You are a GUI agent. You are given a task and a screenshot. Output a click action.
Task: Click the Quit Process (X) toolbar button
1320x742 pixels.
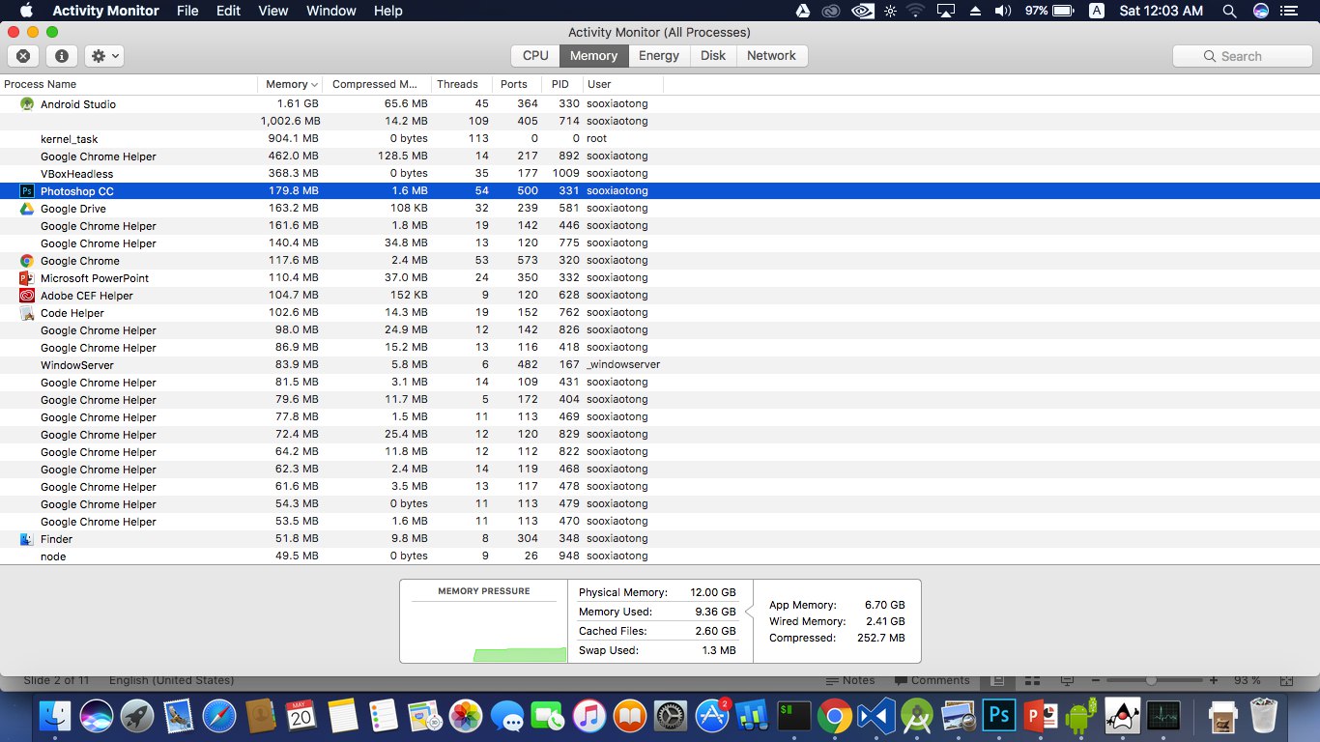pyautogui.click(x=23, y=56)
